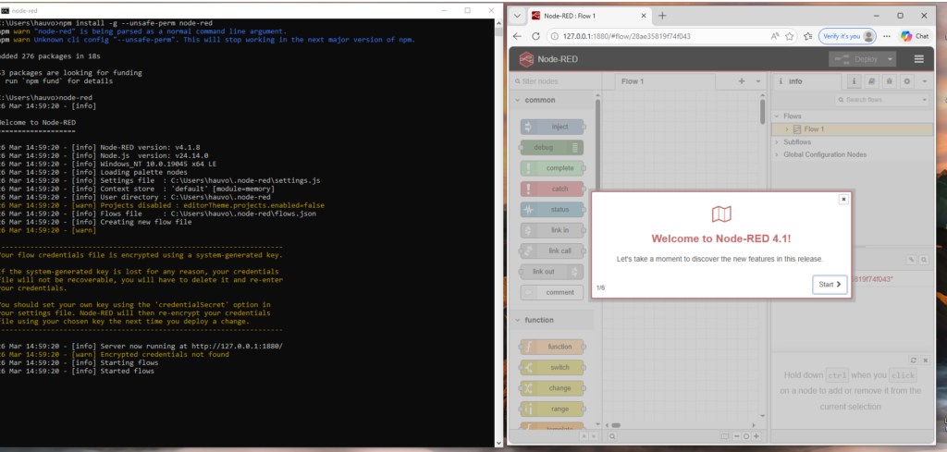
Task: Select the Flow 1 workspace tab
Action: pos(633,81)
